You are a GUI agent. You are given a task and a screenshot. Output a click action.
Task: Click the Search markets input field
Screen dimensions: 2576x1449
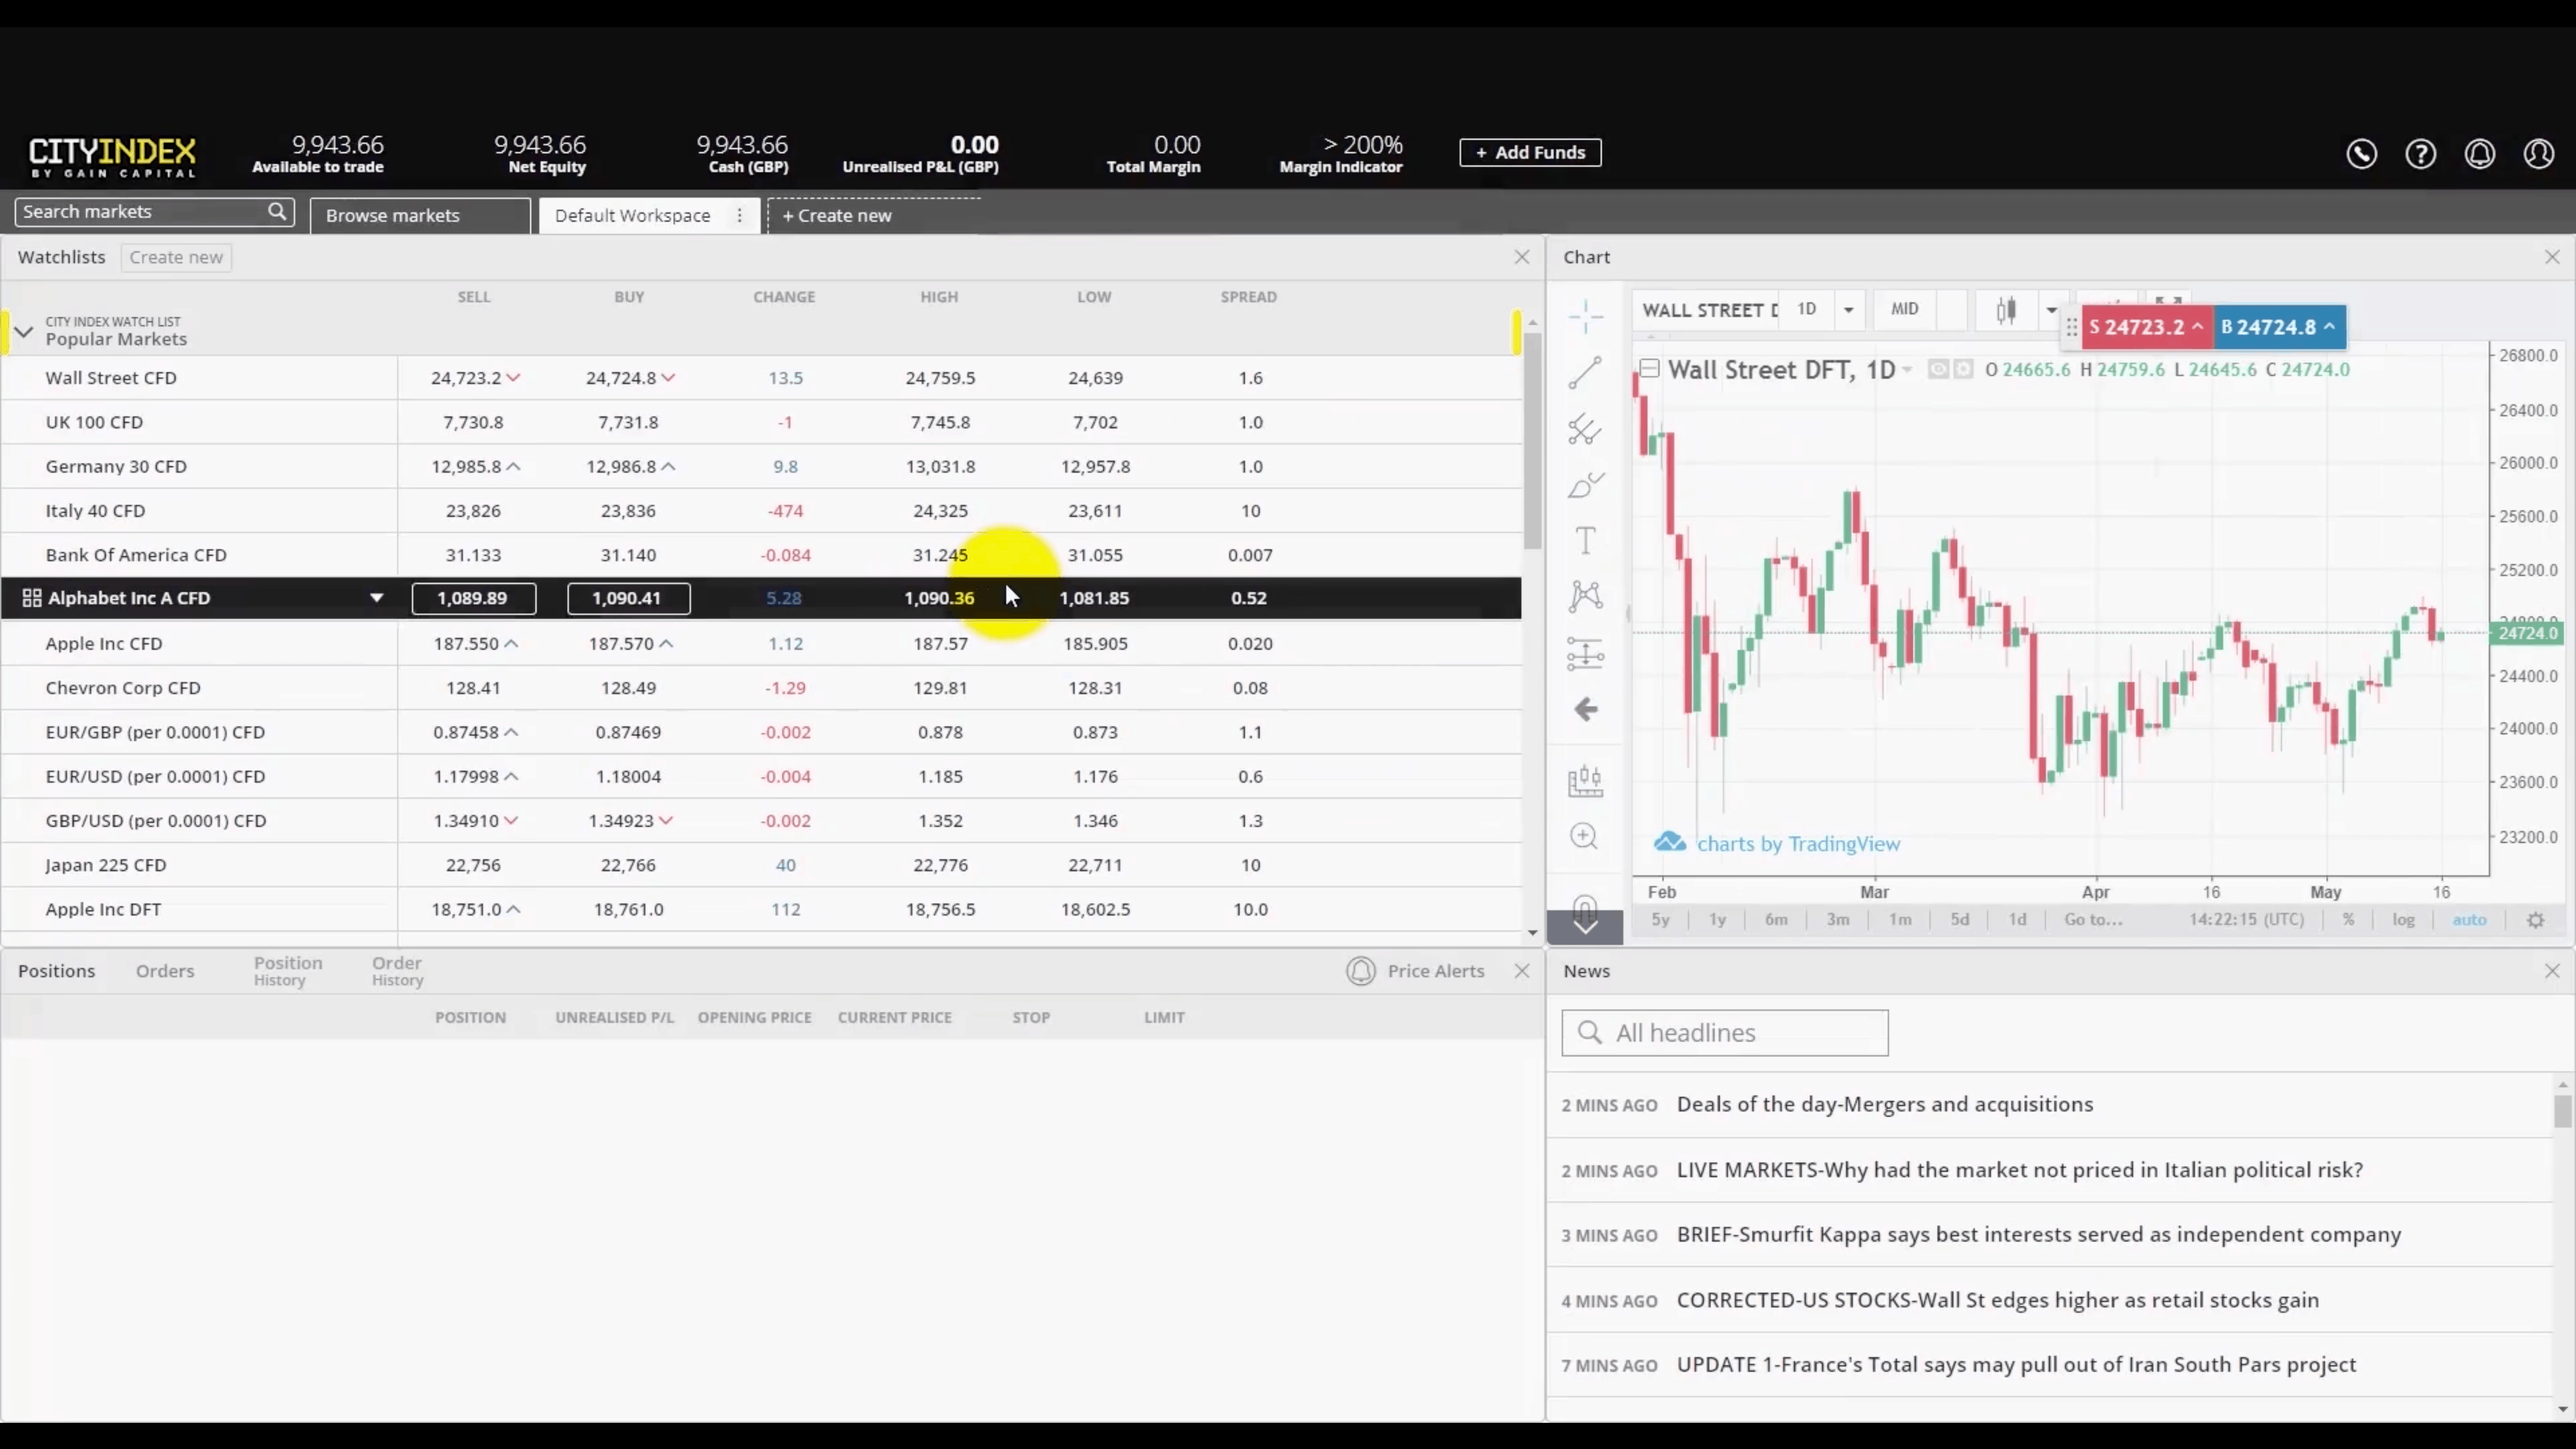click(140, 212)
